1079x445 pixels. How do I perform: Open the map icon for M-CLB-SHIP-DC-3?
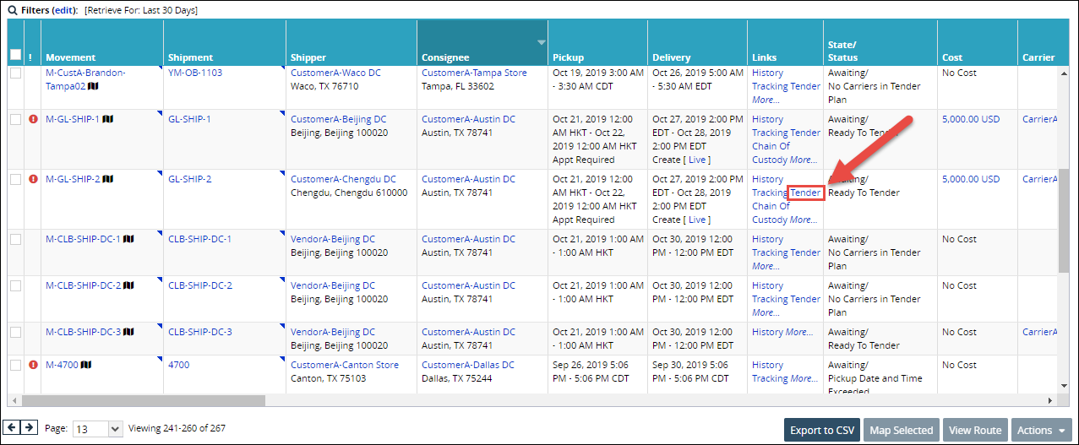pos(128,332)
